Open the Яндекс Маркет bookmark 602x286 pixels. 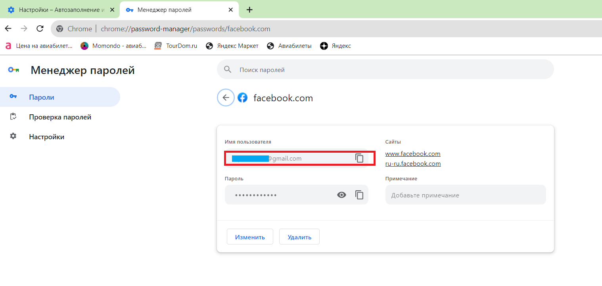232,46
